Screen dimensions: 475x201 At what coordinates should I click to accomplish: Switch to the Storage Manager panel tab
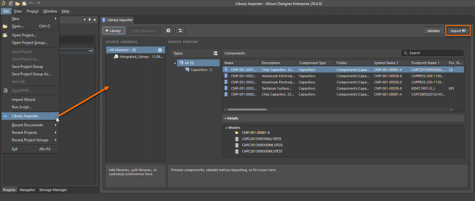pyautogui.click(x=53, y=190)
